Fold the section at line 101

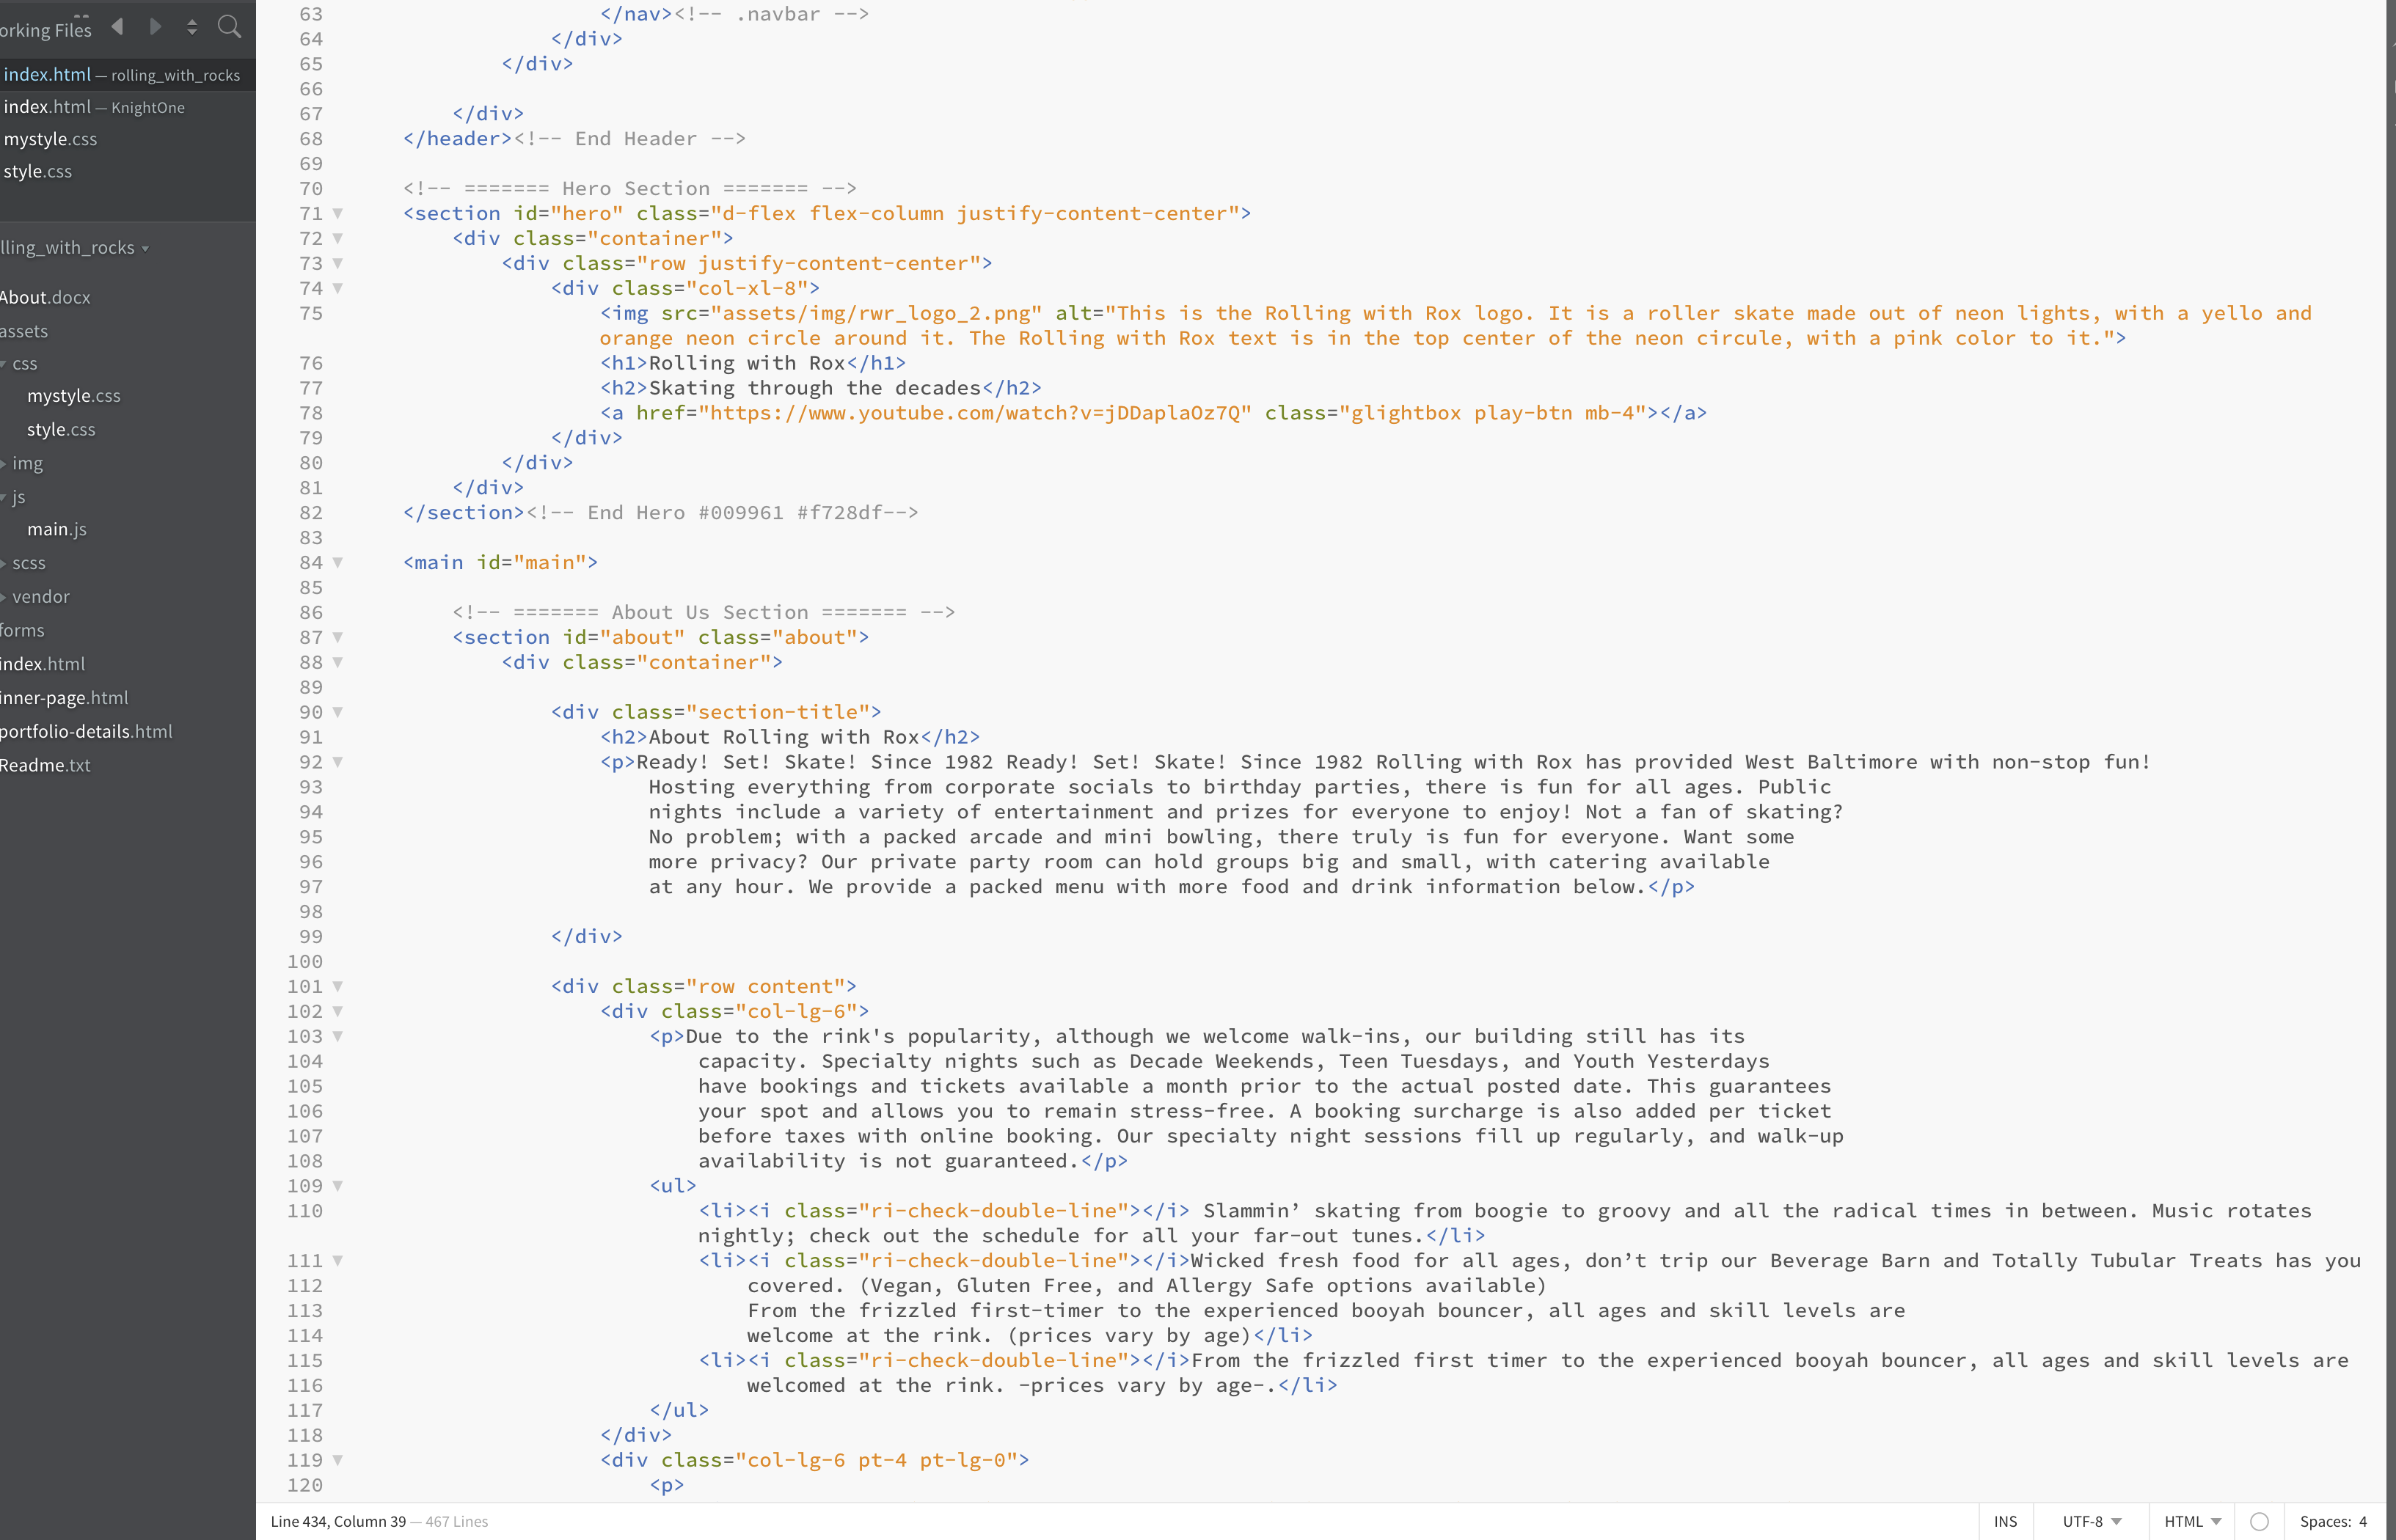(338, 986)
